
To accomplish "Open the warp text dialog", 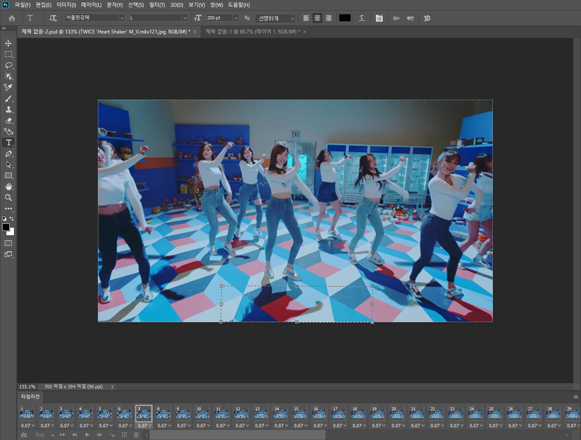I will 362,18.
